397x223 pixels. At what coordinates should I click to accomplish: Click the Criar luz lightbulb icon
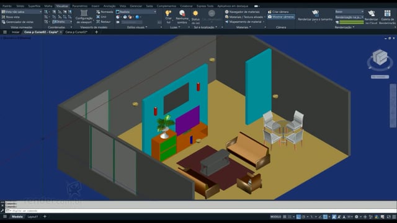[168, 13]
